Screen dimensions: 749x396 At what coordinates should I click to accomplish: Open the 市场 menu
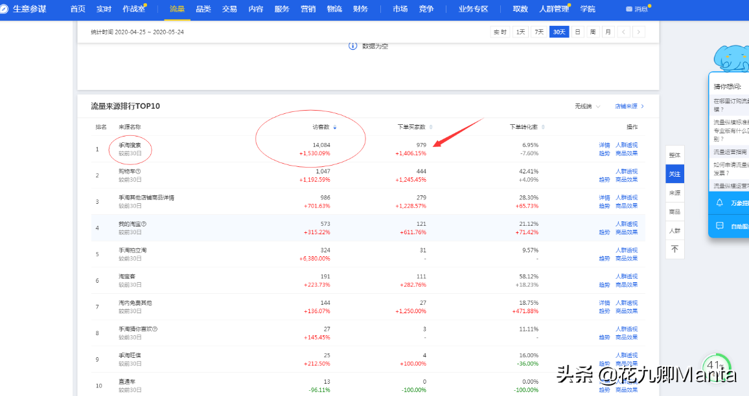[x=400, y=9]
